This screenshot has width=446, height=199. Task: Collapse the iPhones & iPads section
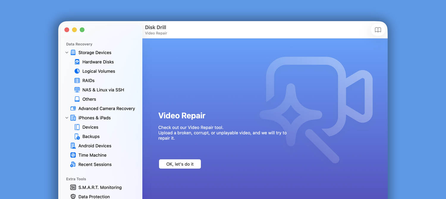click(x=67, y=117)
